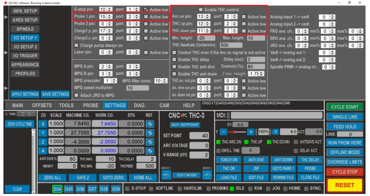This screenshot has width=370, height=196.
Task: Click the THC up arrow icon
Action: [207, 175]
